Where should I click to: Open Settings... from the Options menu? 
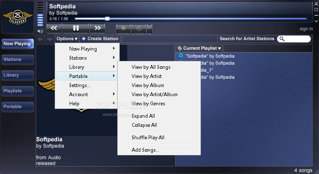(x=87, y=85)
